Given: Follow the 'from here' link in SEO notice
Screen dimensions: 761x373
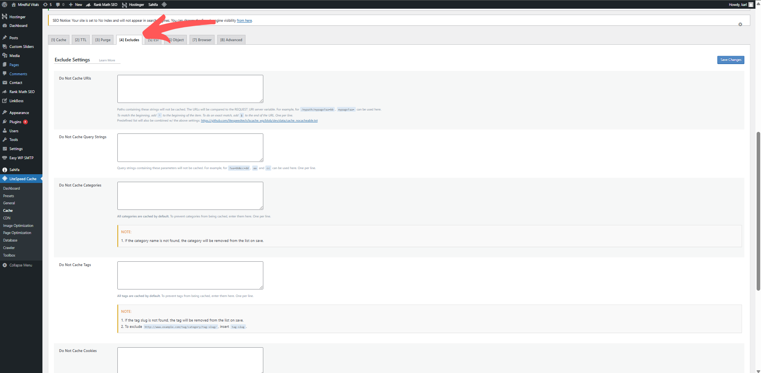Looking at the screenshot, I should coord(244,21).
